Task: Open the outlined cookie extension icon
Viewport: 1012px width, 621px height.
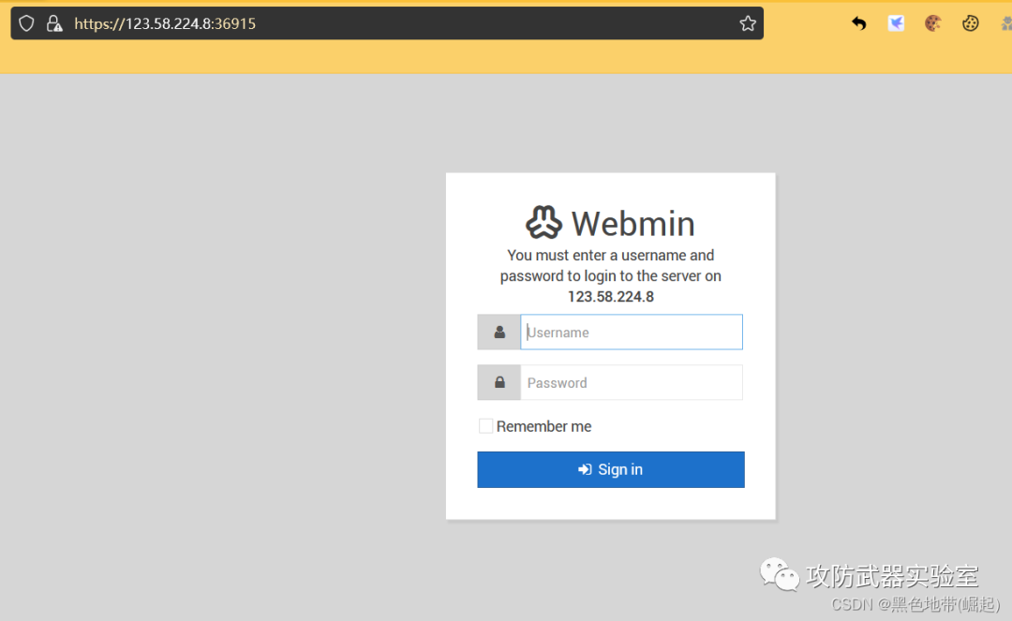Action: pos(970,23)
